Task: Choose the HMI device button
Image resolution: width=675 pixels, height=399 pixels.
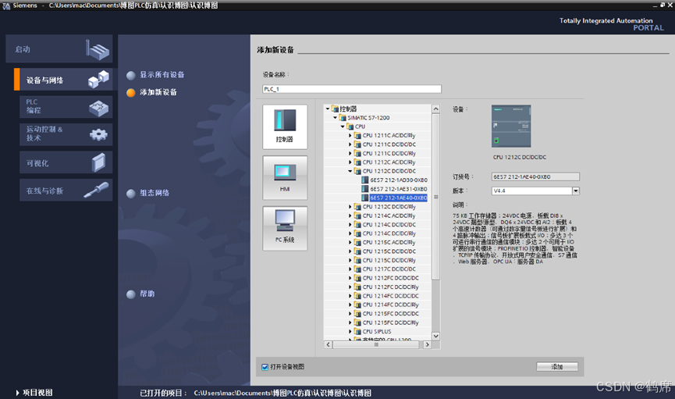Action: tap(285, 177)
